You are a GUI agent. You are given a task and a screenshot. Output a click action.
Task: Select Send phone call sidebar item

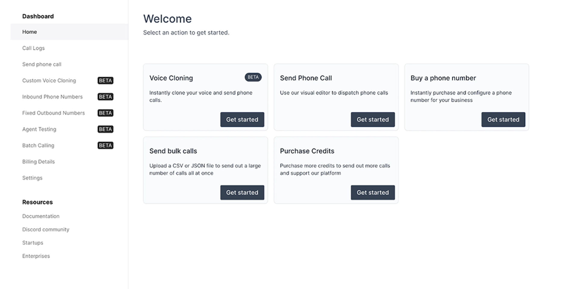coord(42,64)
